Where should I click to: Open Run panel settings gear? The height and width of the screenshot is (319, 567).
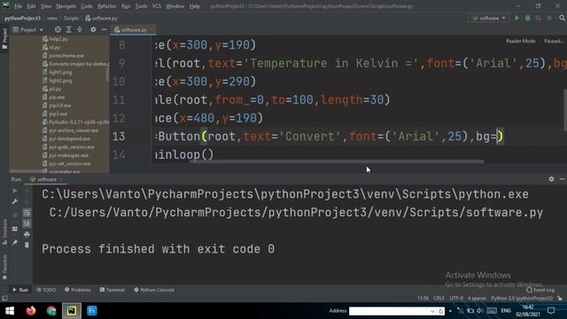point(551,179)
